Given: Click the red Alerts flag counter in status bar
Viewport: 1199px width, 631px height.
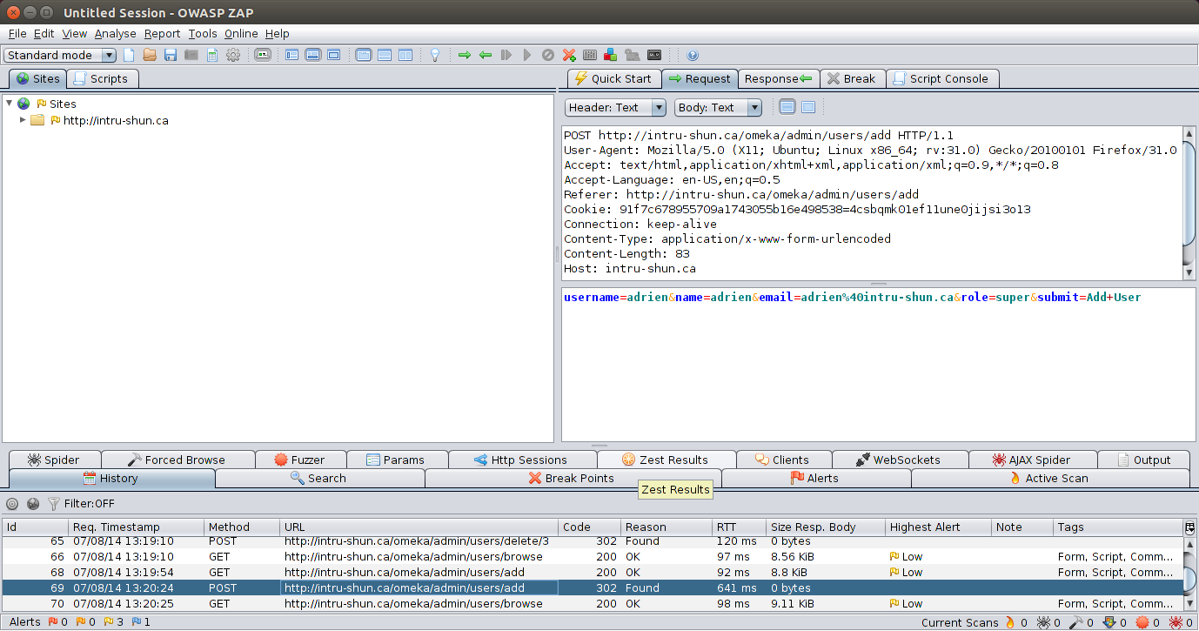Looking at the screenshot, I should pos(57,622).
